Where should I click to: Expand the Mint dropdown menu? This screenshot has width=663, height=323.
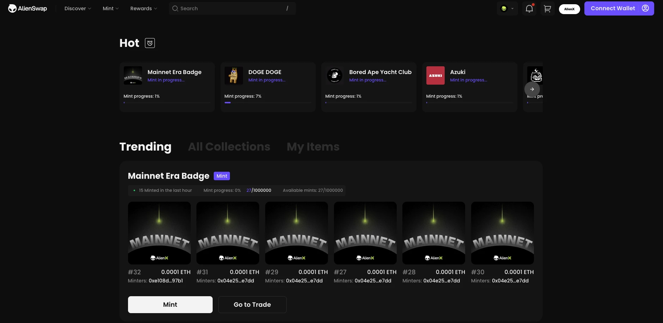tap(110, 8)
